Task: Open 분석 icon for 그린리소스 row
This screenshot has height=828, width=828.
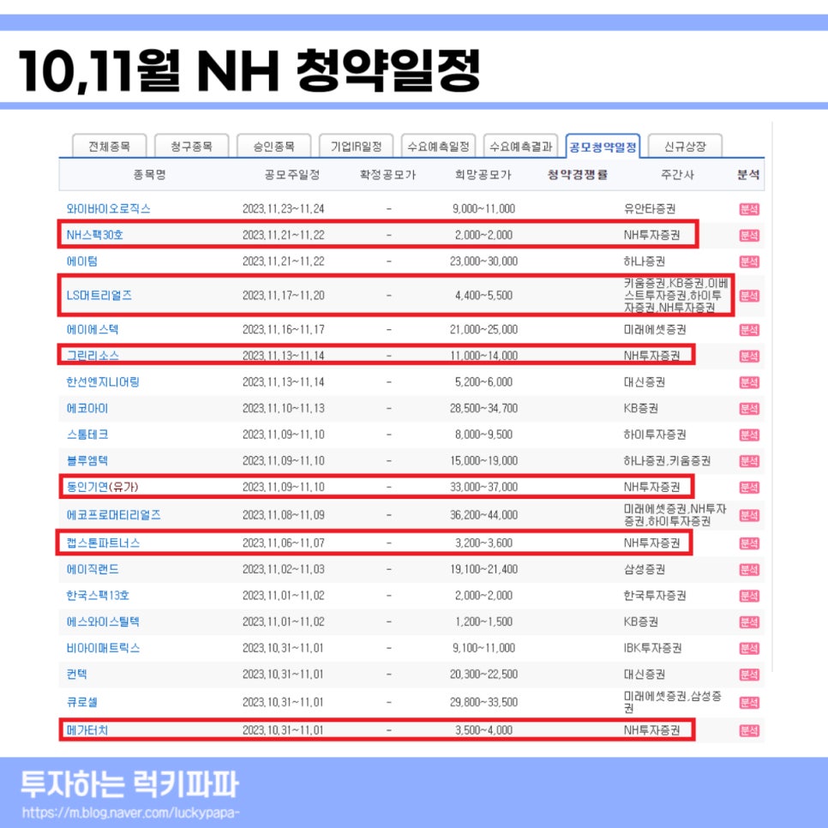Action: [749, 357]
